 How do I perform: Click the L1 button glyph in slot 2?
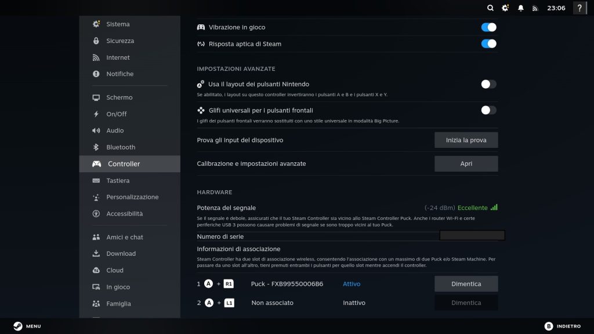[229, 303]
